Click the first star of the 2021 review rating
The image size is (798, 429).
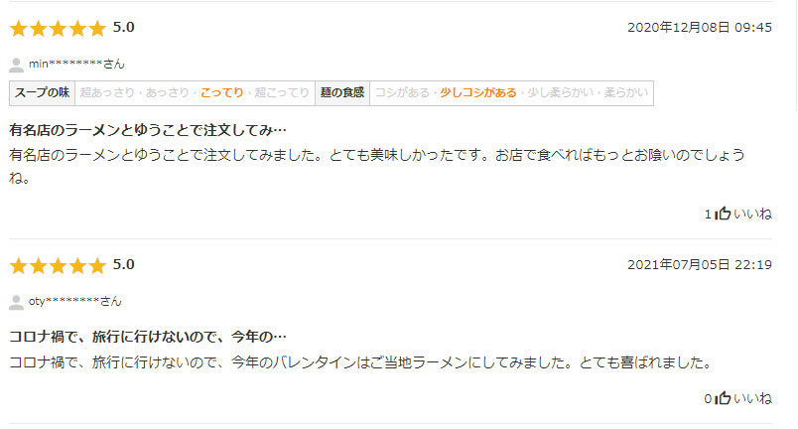(19, 266)
